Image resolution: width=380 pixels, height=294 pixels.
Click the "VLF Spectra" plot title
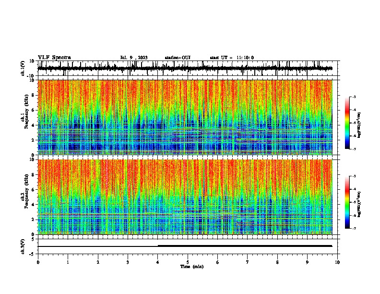pyautogui.click(x=54, y=58)
